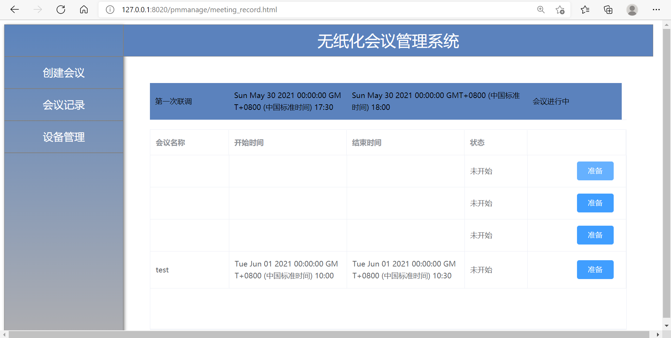Click the scroll right arrow
The height and width of the screenshot is (338, 671).
point(658,335)
